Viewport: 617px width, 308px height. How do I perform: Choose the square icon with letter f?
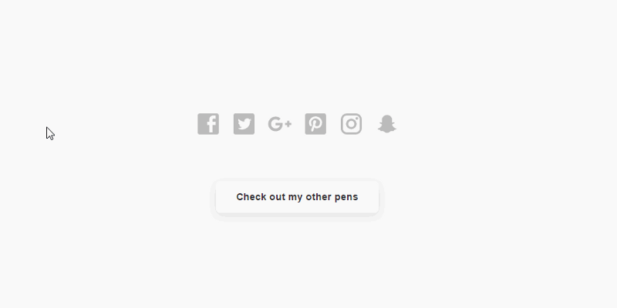tap(208, 124)
